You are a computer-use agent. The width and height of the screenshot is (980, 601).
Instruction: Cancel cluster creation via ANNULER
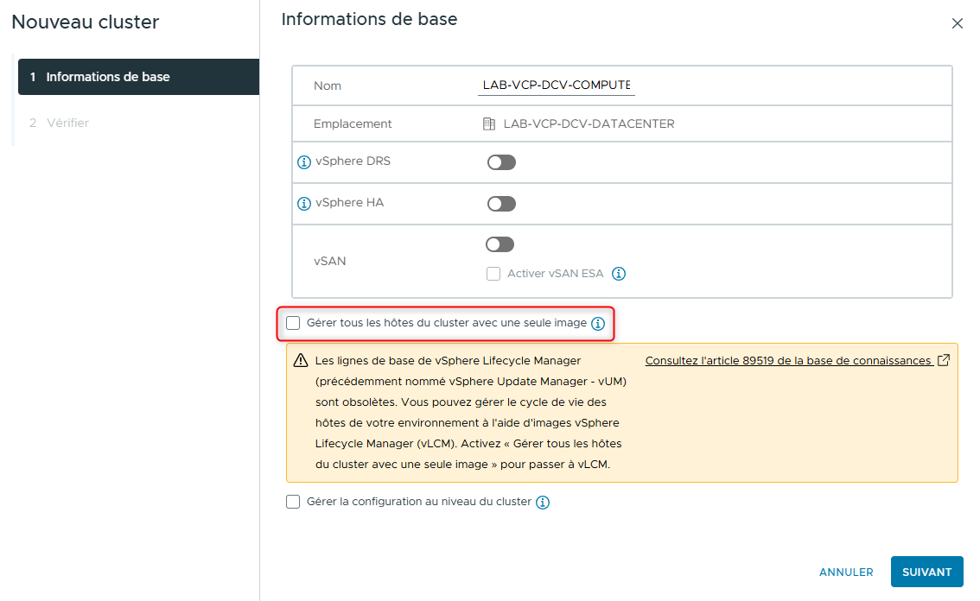[x=846, y=572]
